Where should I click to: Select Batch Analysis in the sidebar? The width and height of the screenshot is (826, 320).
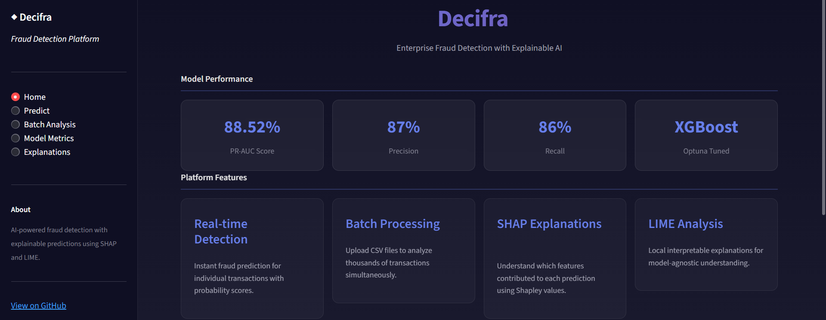[x=15, y=124]
